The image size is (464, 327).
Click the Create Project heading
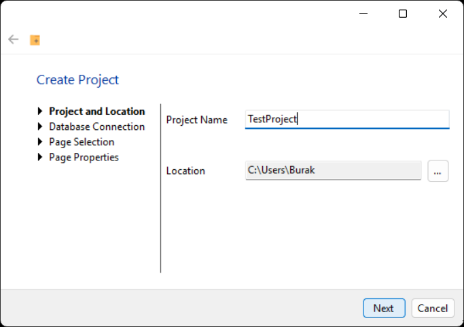77,80
